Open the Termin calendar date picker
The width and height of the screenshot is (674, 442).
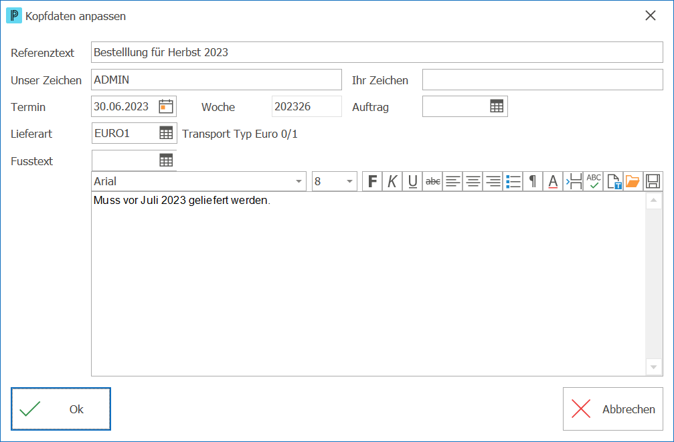pos(166,106)
